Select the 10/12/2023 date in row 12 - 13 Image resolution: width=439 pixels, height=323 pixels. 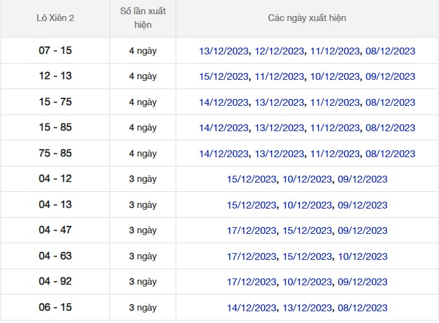[335, 77]
